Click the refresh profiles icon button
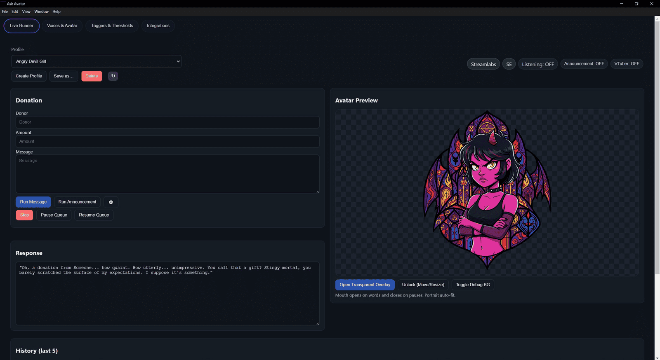660x360 pixels. point(113,76)
